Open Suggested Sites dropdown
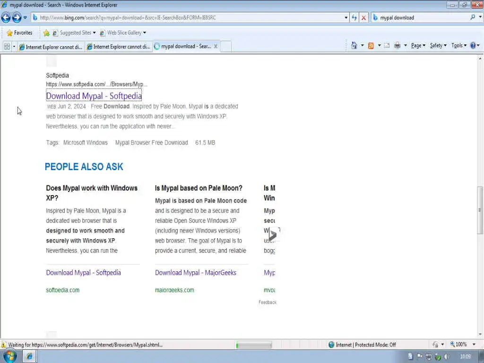The width and height of the screenshot is (484, 363). [74, 33]
